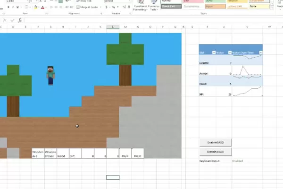Click the Armor sparkline chart cell

(247, 70)
